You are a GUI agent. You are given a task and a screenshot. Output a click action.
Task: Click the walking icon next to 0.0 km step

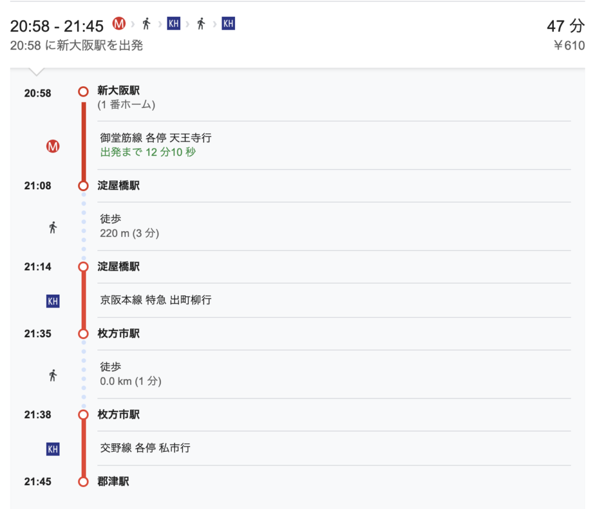tap(53, 375)
